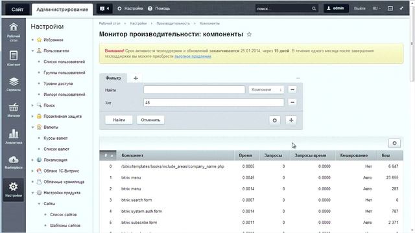Open the Контент section icon

[14, 56]
